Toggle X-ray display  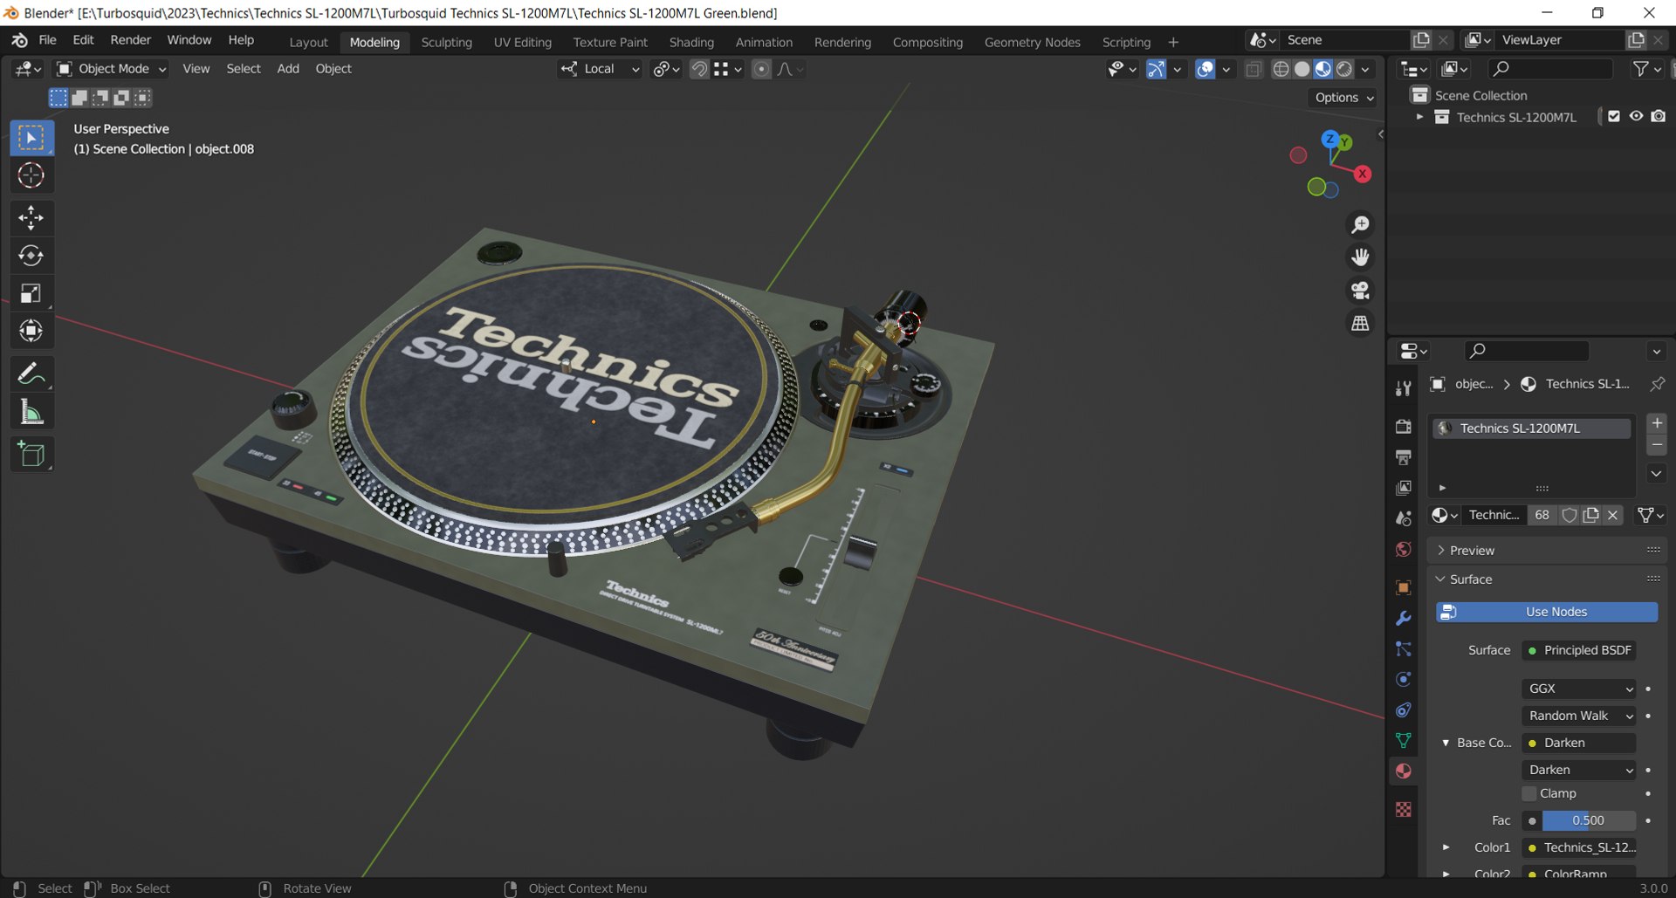click(1254, 69)
